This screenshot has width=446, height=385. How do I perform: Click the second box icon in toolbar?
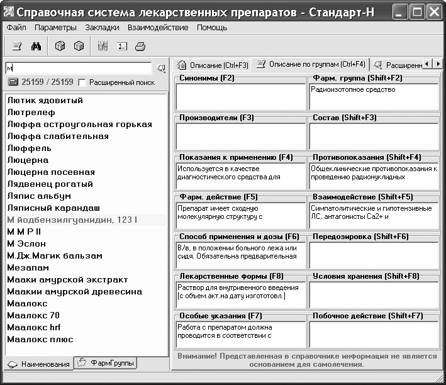[79, 46]
